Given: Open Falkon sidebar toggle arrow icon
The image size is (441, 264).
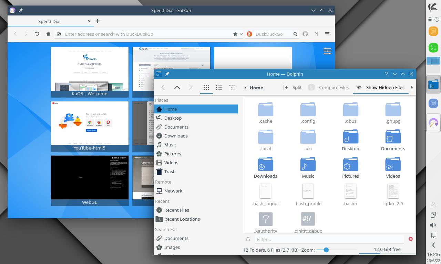Looking at the screenshot, I should click(316, 34).
